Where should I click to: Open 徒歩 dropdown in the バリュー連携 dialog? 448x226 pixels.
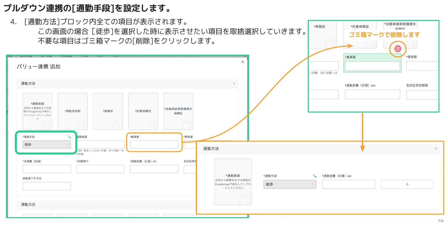pyautogui.click(x=47, y=145)
